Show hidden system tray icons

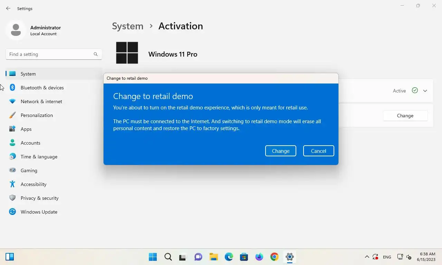[367, 257]
